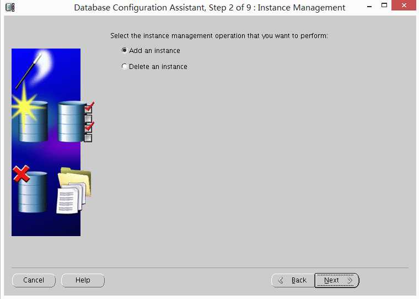The image size is (419, 299).
Task: Proceed with the Next button
Action: point(337,280)
